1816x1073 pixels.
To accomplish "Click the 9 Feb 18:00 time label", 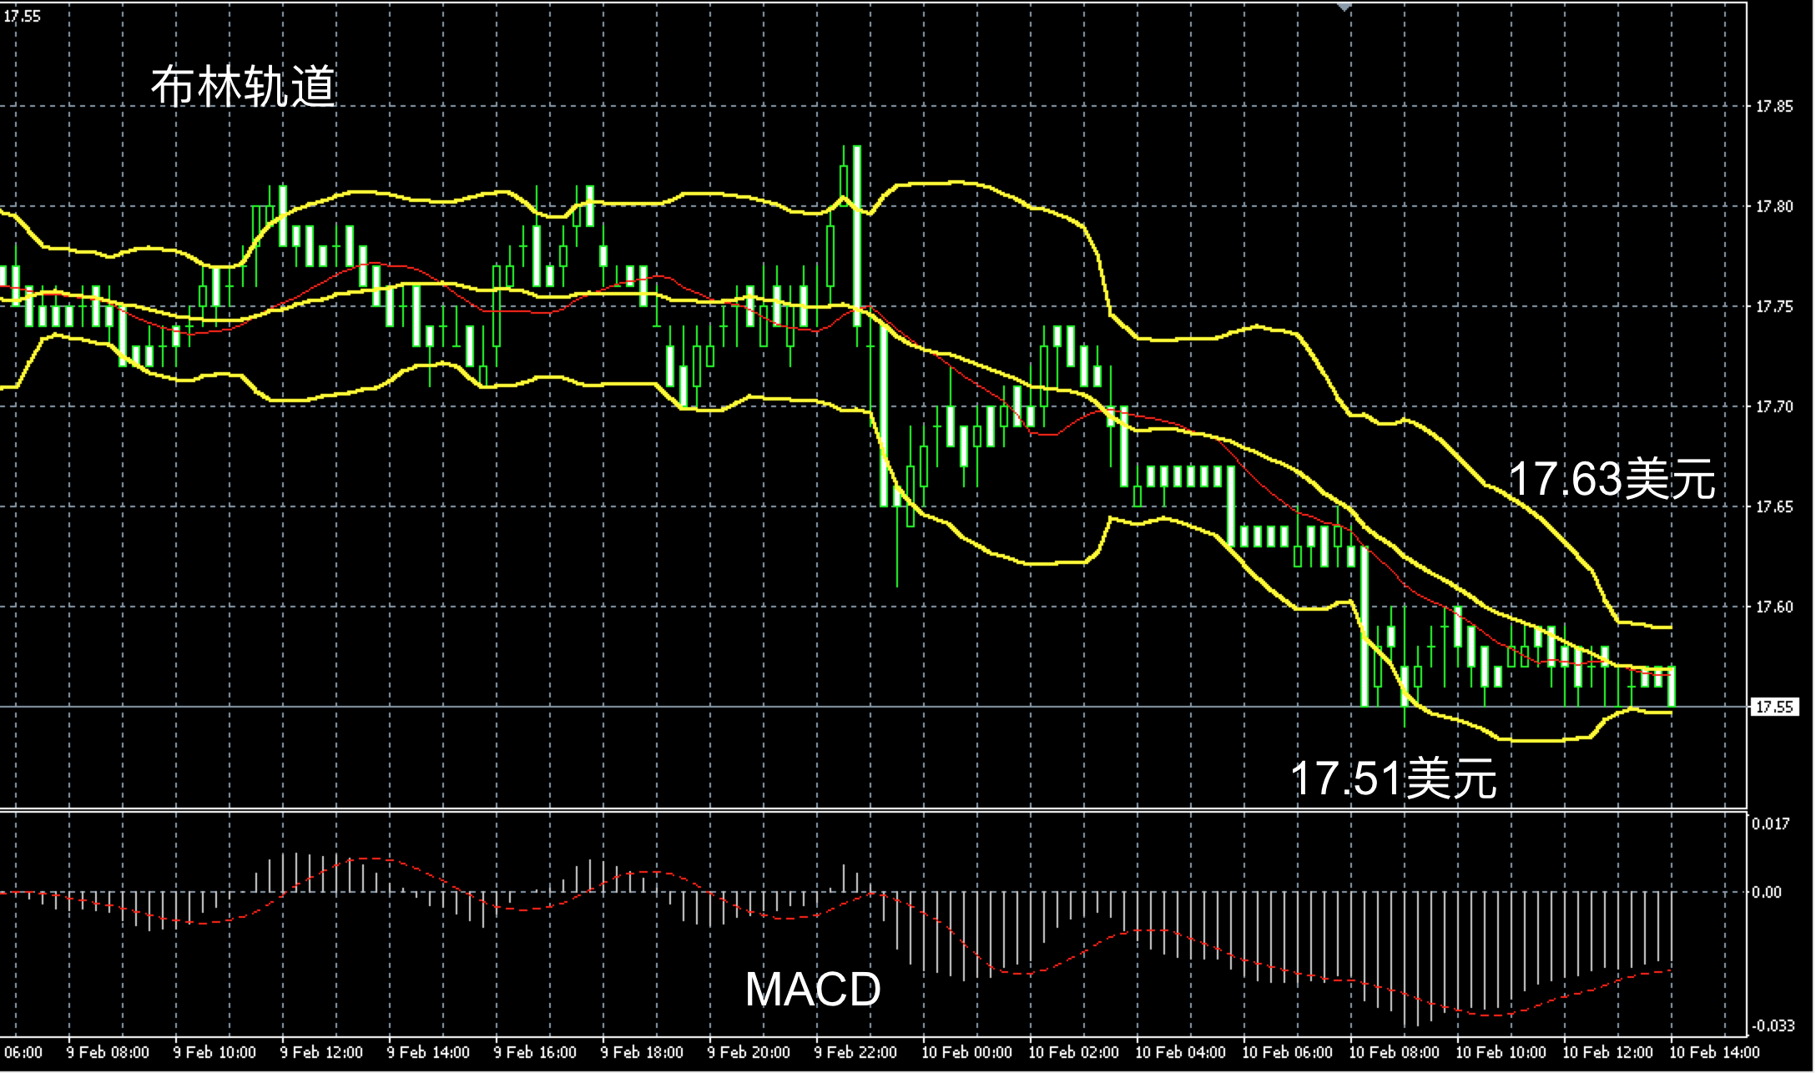I will [x=642, y=1053].
